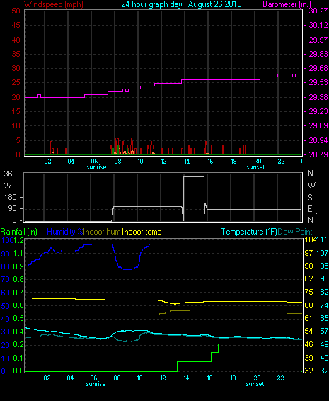Select the green 1.2 rainfall axis value
Screen dimensions: 329x401
click(19, 240)
